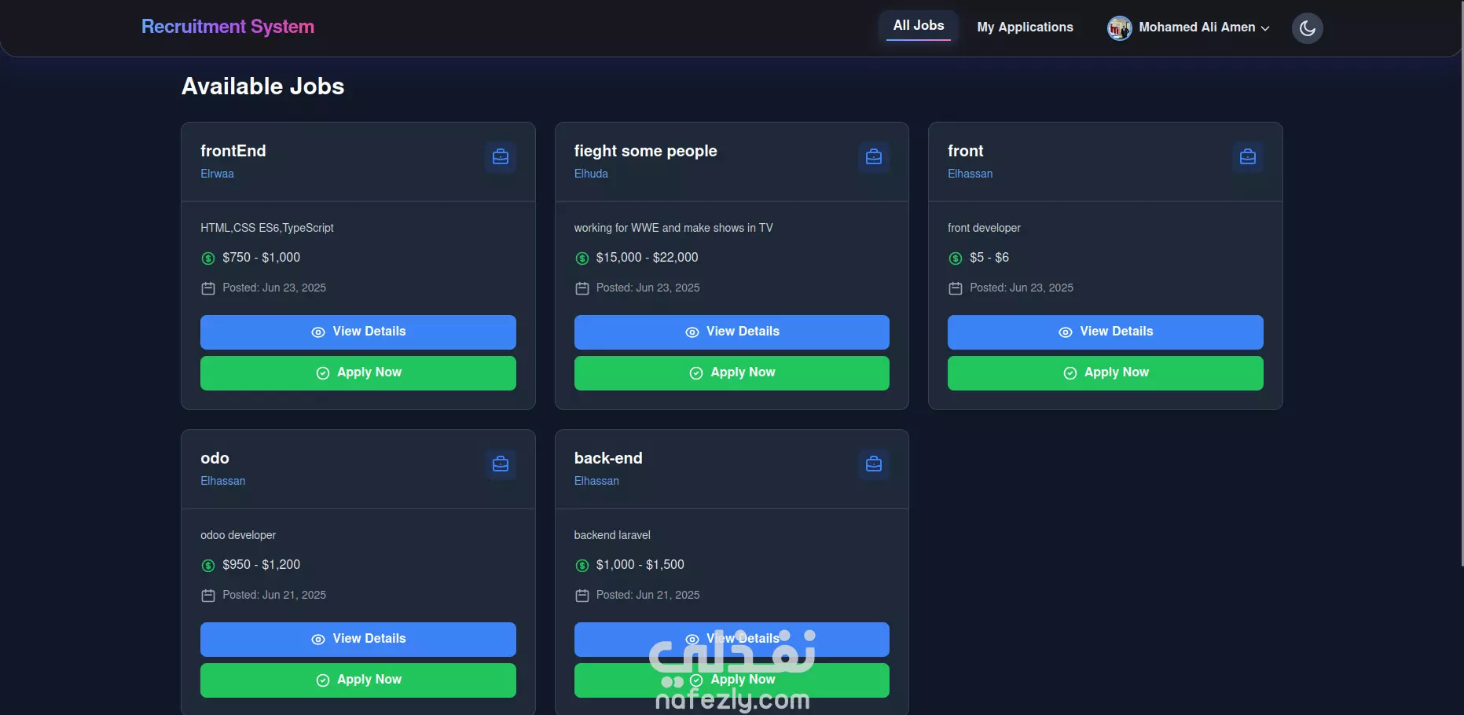Click the dollar icon beside $750 - $1,000
The image size is (1464, 715).
pos(208,258)
